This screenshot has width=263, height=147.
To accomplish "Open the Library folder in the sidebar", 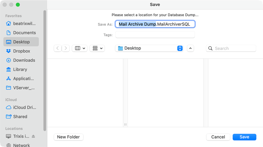I will point(20,70).
